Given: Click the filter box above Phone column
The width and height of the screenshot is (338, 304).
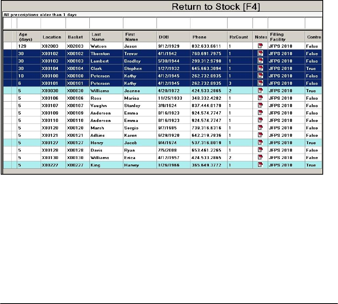Looking at the screenshot, I should 209,23.
